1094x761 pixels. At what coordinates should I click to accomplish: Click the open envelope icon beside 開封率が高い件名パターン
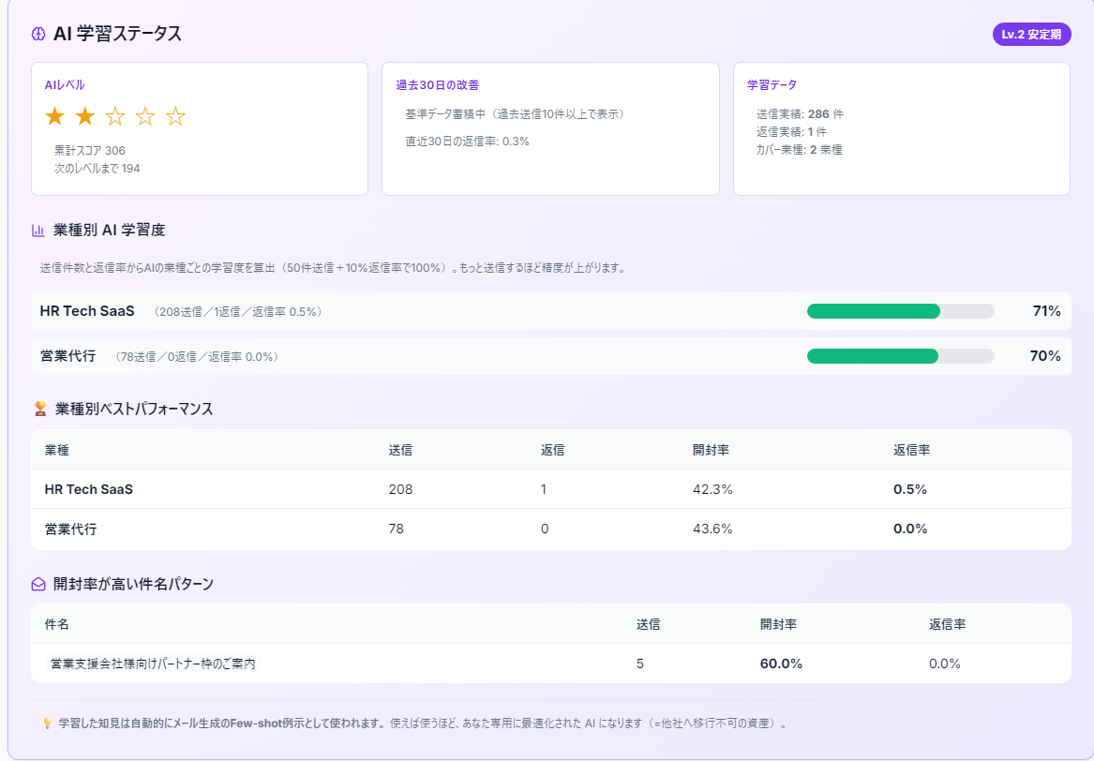click(38, 585)
